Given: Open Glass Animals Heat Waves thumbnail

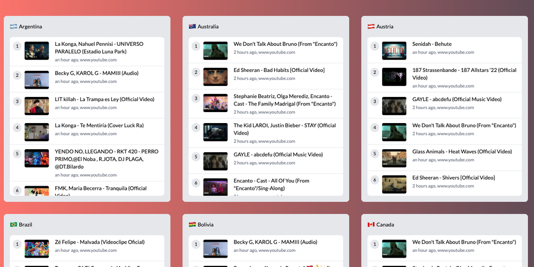Looking at the screenshot, I should [x=394, y=159].
